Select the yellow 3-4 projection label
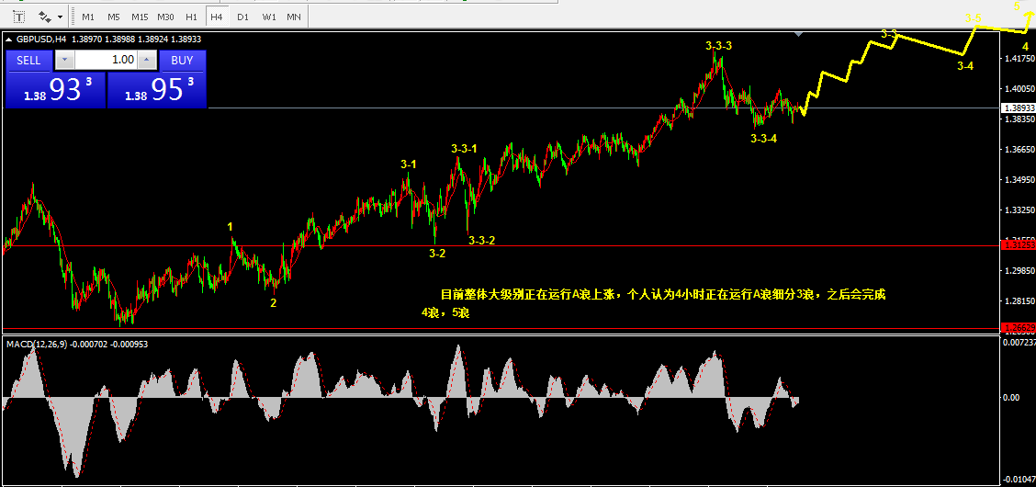1036x487 pixels. (965, 65)
